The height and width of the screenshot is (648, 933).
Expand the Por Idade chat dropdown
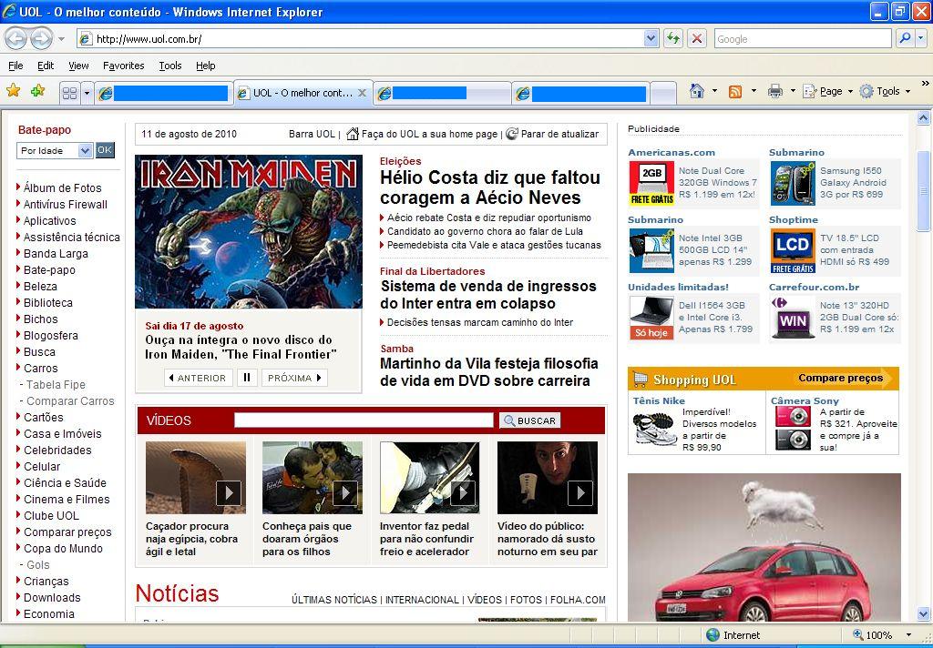click(85, 151)
